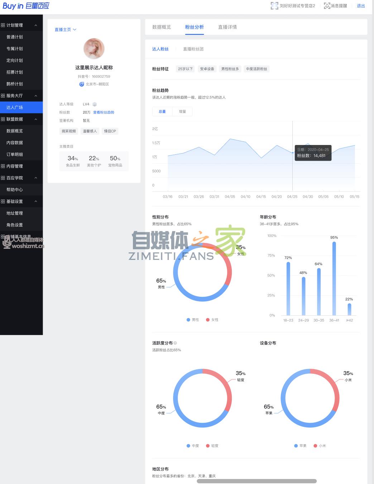Toggle 女性 legend in gender chart
The image size is (374, 484).
(x=212, y=320)
